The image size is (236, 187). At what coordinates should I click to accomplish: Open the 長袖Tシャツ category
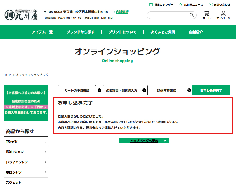(15, 152)
